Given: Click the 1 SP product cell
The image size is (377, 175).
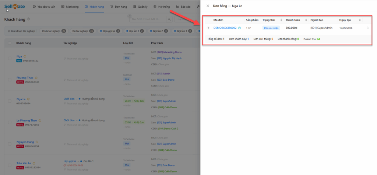Looking at the screenshot, I should [x=249, y=28].
